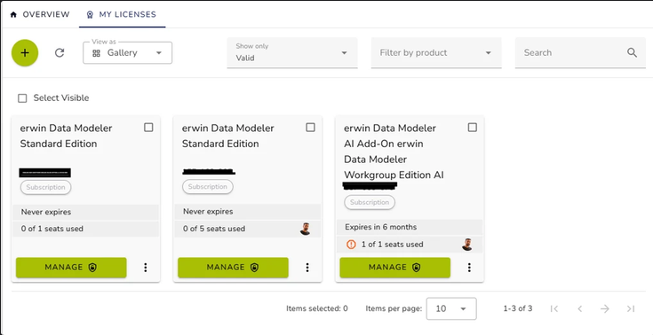This screenshot has width=653, height=335.
Task: Open kebab menu on 0 of 5 seats card
Action: point(307,268)
